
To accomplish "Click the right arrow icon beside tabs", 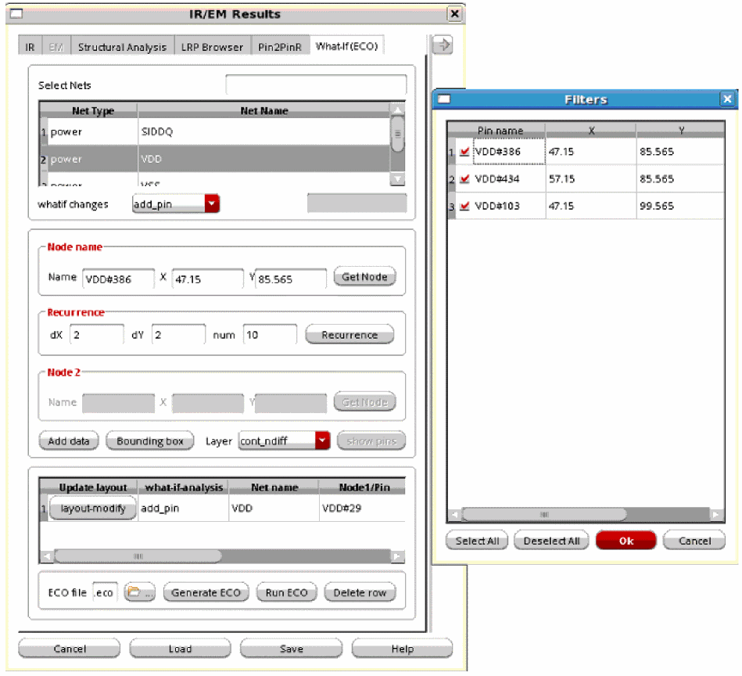I will [x=443, y=45].
